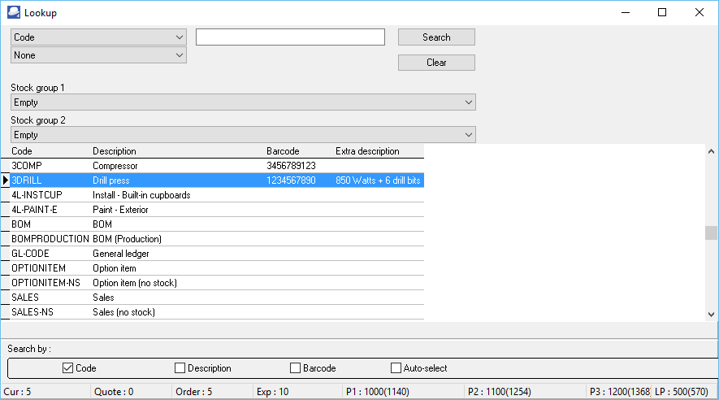Uncheck the Code search checkbox
Image resolution: width=719 pixels, height=400 pixels.
point(68,368)
